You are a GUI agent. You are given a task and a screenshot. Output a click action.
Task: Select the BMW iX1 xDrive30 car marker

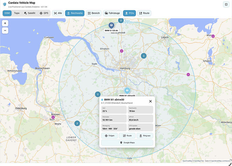pyautogui.click(x=127, y=91)
